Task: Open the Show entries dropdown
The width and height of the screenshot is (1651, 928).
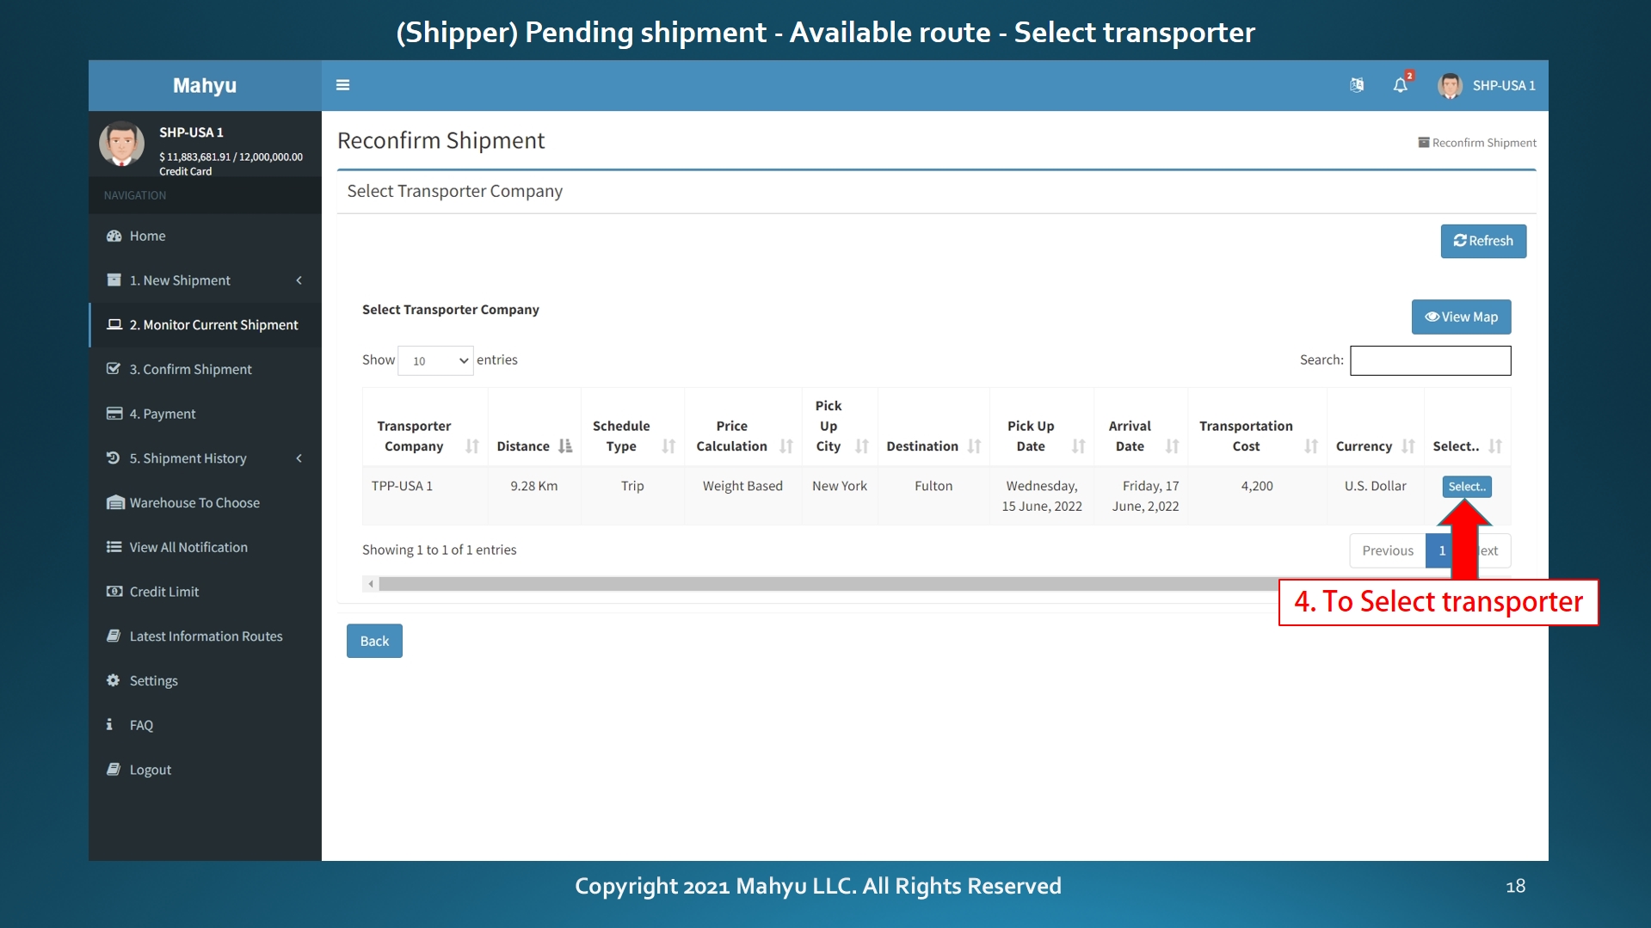Action: click(435, 360)
